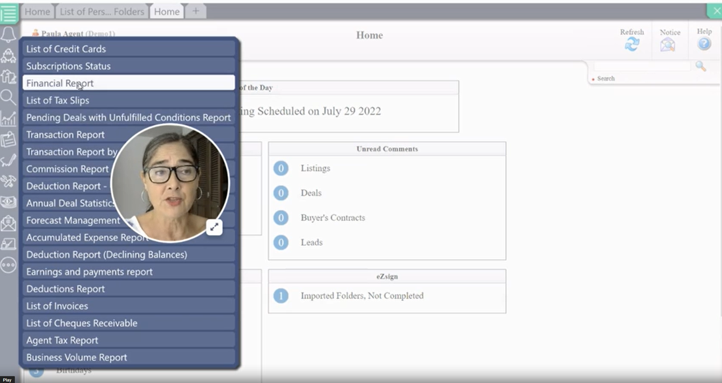
Task: Open the notifications bell icon
Action: 8,34
